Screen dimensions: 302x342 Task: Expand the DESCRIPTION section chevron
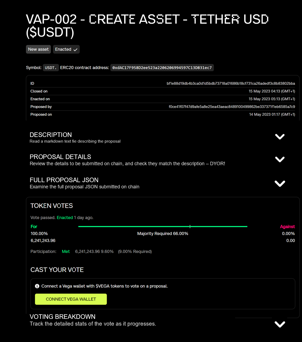click(280, 136)
